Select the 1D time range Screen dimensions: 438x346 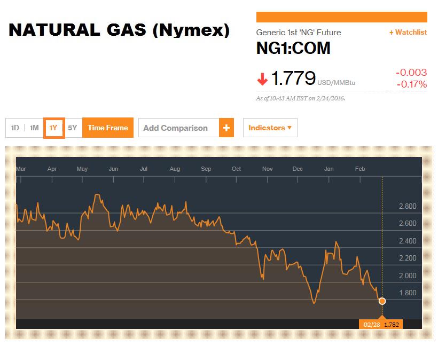click(15, 128)
